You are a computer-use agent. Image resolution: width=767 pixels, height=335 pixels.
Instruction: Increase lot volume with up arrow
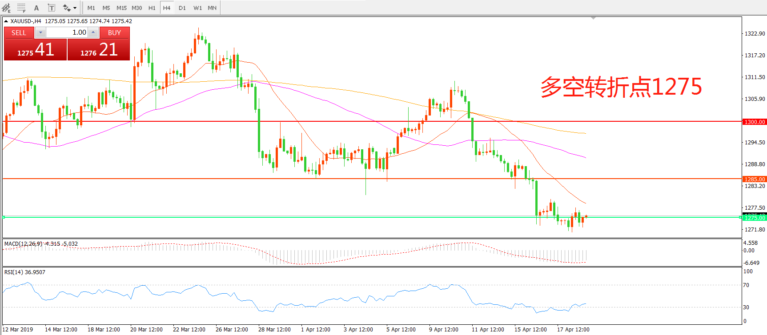[x=93, y=32]
